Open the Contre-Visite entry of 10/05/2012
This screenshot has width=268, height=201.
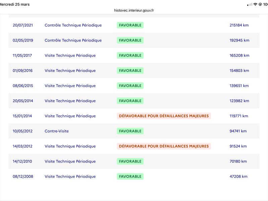pos(57,131)
